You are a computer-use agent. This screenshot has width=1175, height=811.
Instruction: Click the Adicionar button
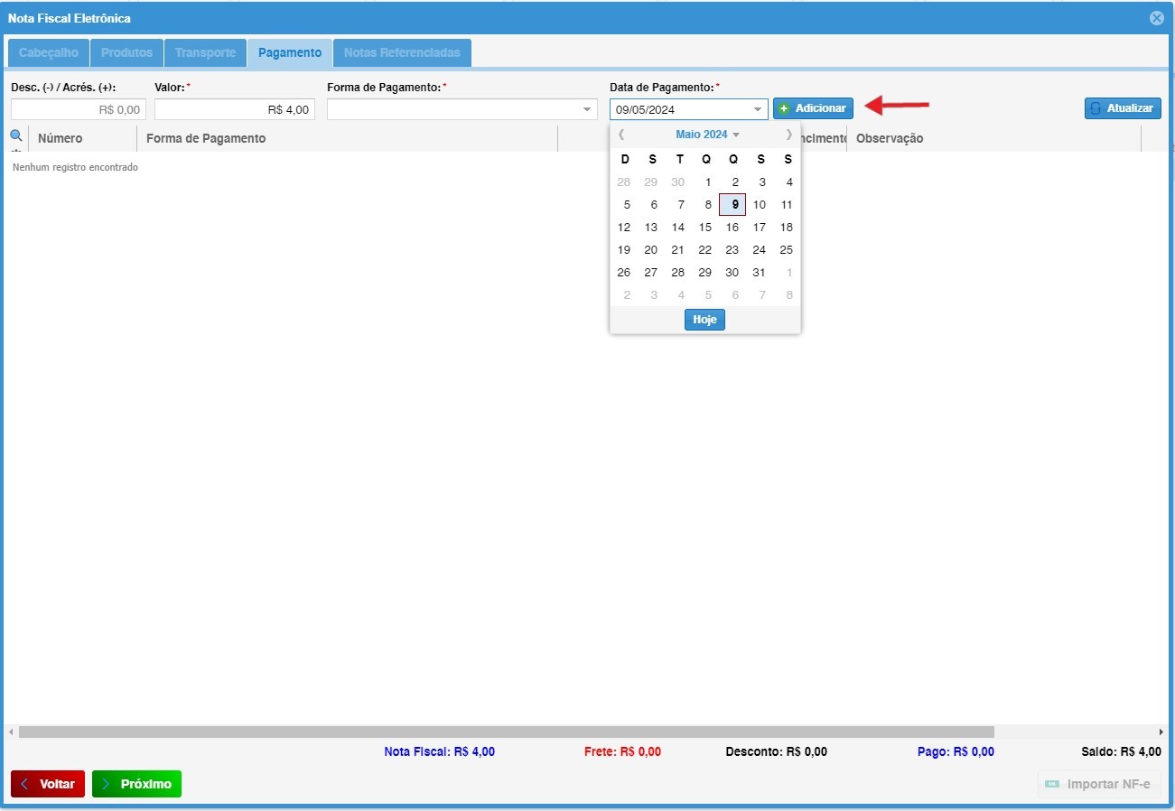813,108
